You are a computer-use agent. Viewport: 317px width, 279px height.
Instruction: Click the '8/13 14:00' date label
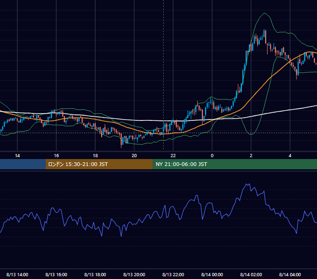tap(17, 274)
